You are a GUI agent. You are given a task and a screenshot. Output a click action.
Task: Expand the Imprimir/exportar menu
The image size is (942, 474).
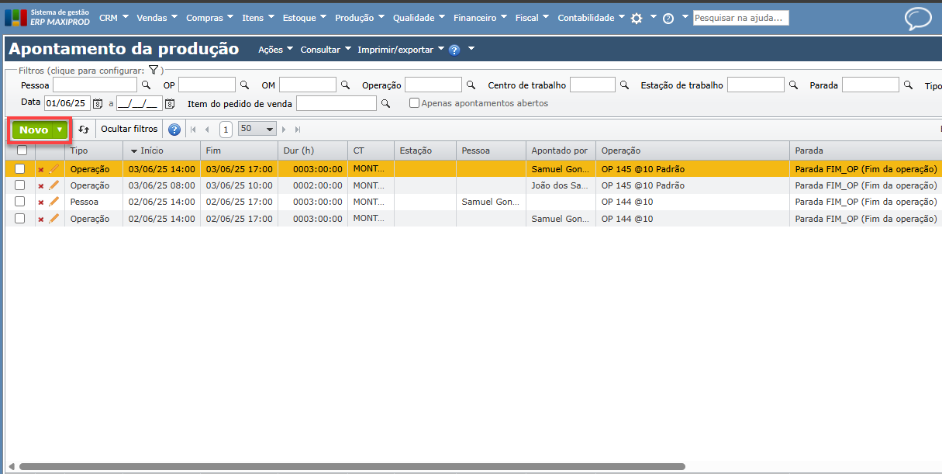coord(401,50)
